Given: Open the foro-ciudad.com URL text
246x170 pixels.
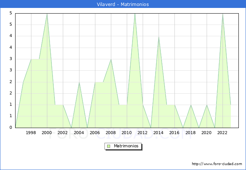Looking at the screenshot, I should [x=217, y=164].
